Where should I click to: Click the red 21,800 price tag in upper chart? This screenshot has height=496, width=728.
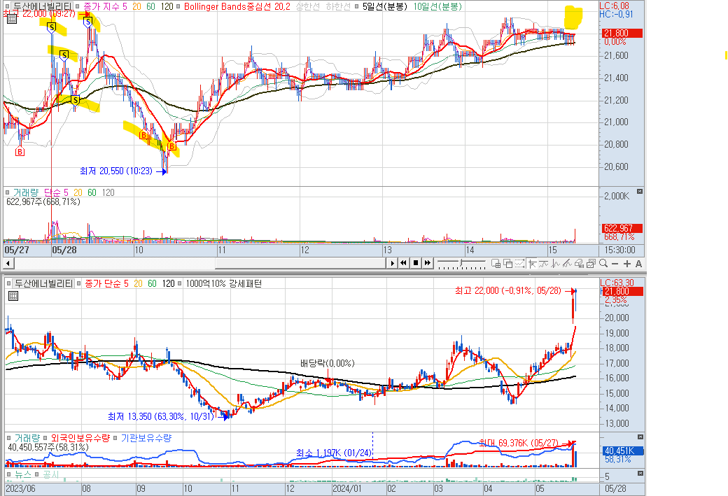pos(622,34)
